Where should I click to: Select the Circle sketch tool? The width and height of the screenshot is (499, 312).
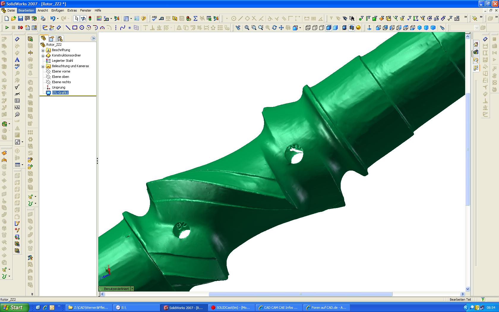[82, 28]
